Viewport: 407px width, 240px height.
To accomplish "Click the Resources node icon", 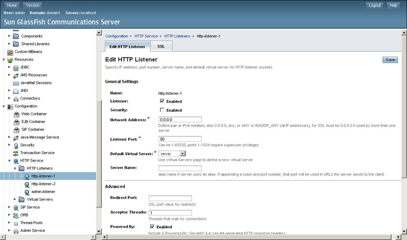I will (x=10, y=59).
